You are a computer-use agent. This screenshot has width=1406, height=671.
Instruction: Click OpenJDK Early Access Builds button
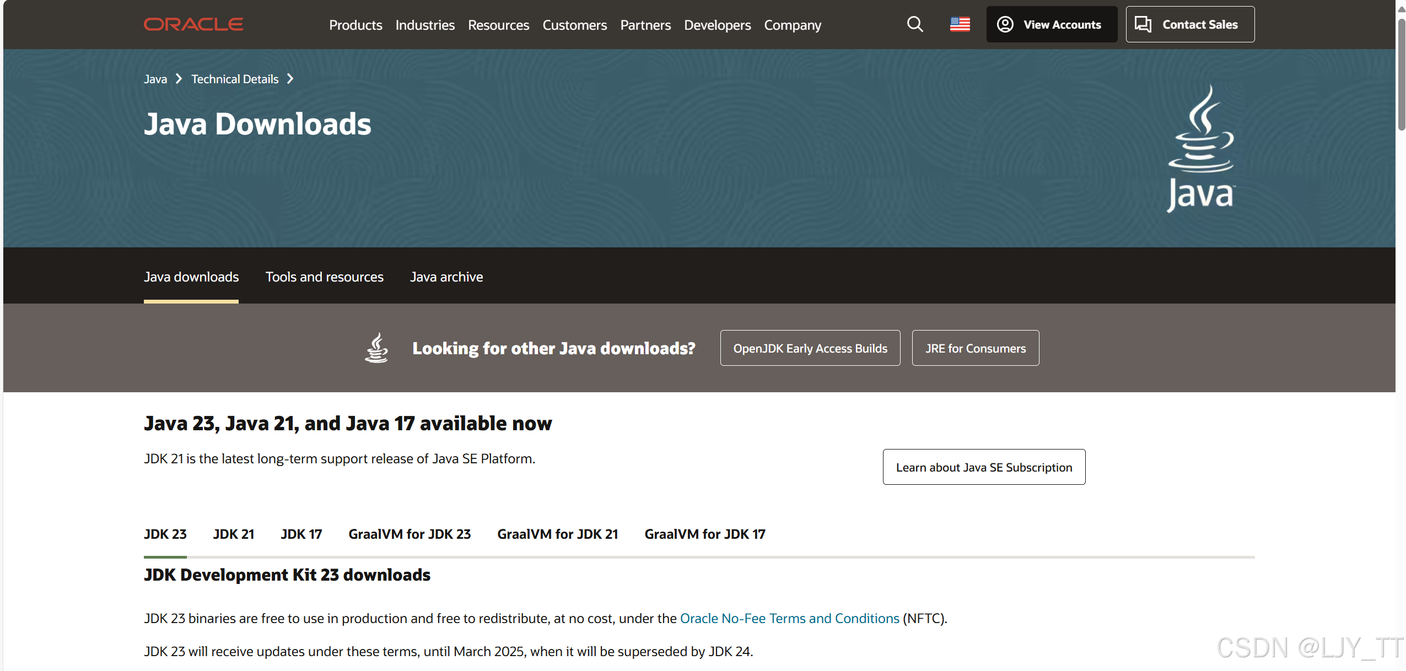(810, 348)
